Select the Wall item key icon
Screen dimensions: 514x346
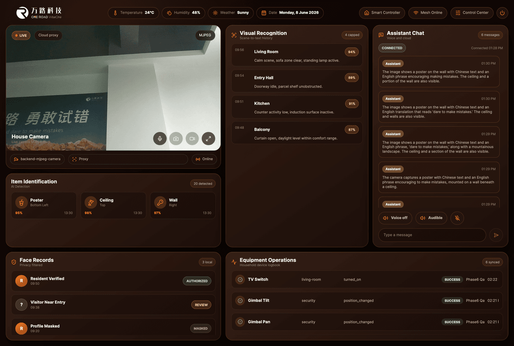click(160, 202)
